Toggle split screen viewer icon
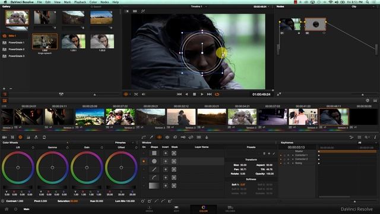 [135, 11]
